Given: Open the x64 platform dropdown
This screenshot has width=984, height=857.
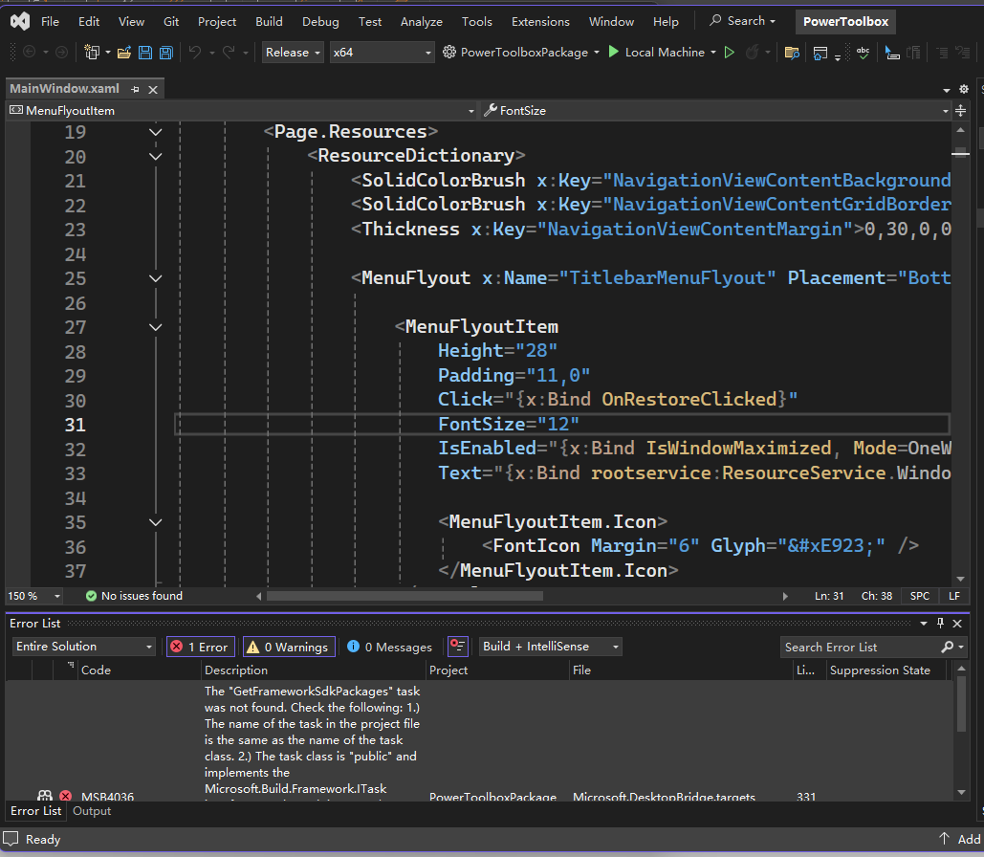Looking at the screenshot, I should [x=383, y=53].
